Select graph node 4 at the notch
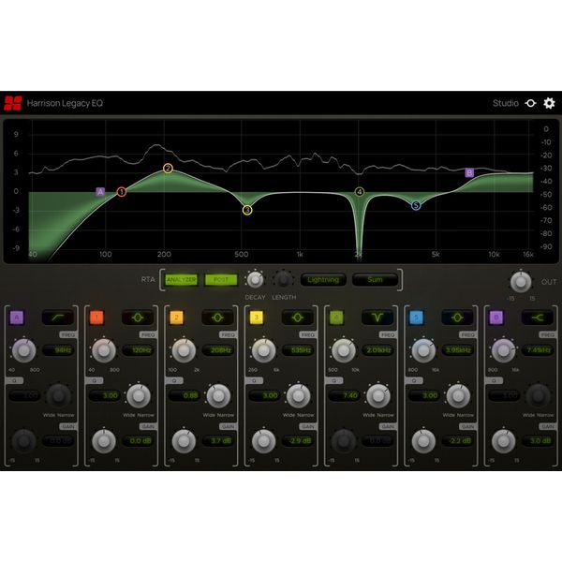 tap(360, 192)
